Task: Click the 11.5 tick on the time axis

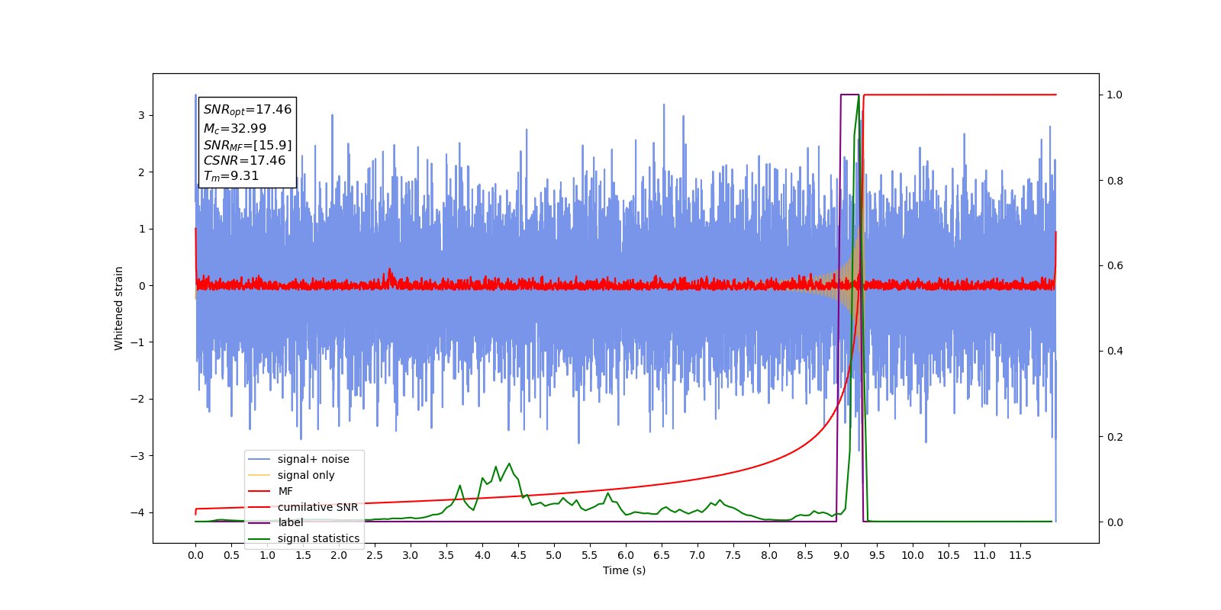Action: click(1020, 555)
